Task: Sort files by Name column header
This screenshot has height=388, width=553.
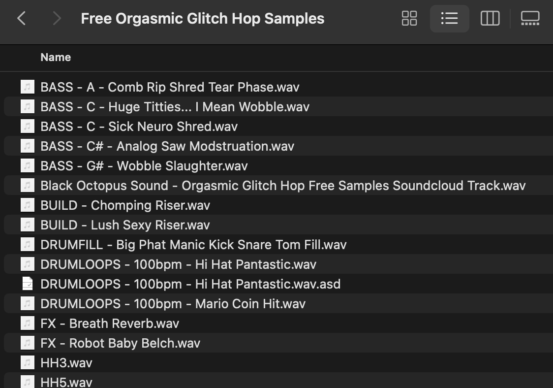Action: (56, 58)
